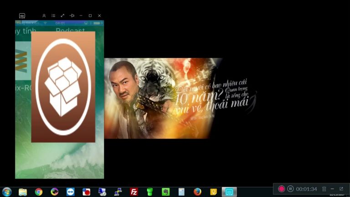
Task: Pop out the recorder with the arrow icon
Action: pos(341,189)
